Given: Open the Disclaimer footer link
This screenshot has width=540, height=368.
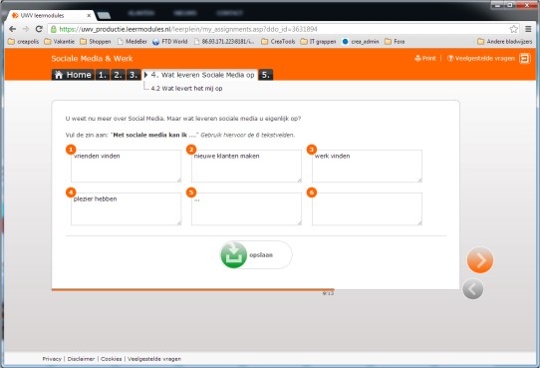Looking at the screenshot, I should tap(81, 359).
